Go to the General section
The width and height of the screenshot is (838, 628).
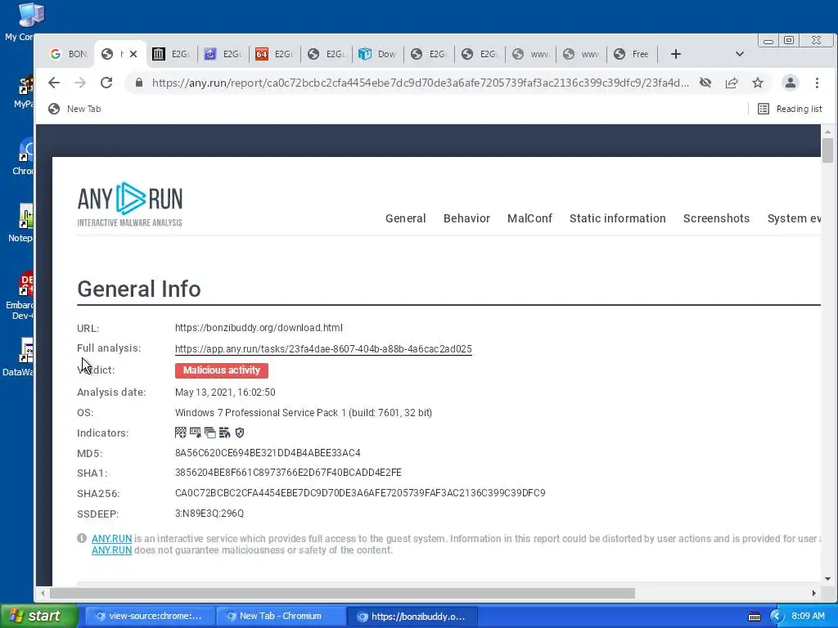[406, 218]
